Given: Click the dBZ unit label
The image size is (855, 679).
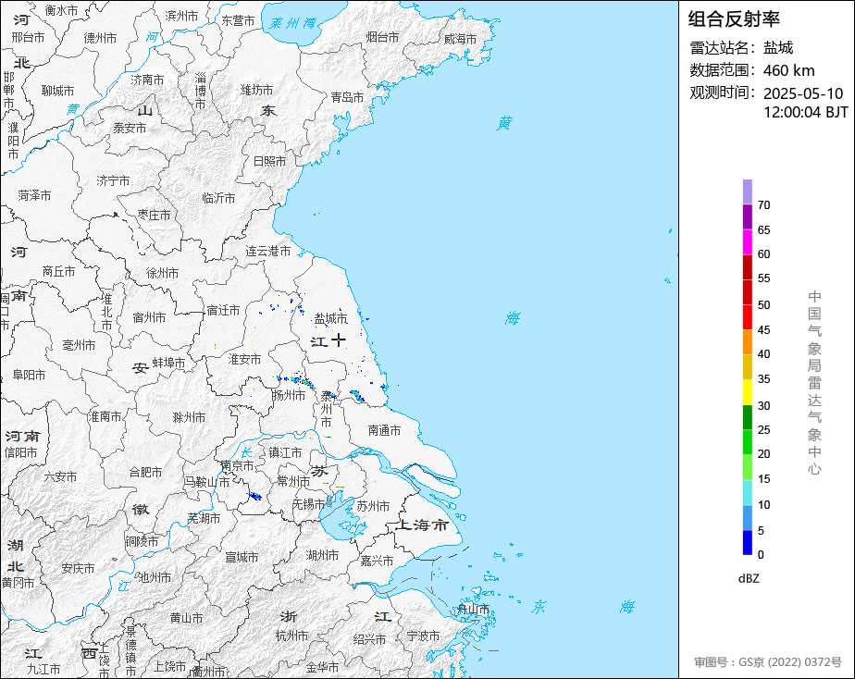Looking at the screenshot, I should coord(749,579).
